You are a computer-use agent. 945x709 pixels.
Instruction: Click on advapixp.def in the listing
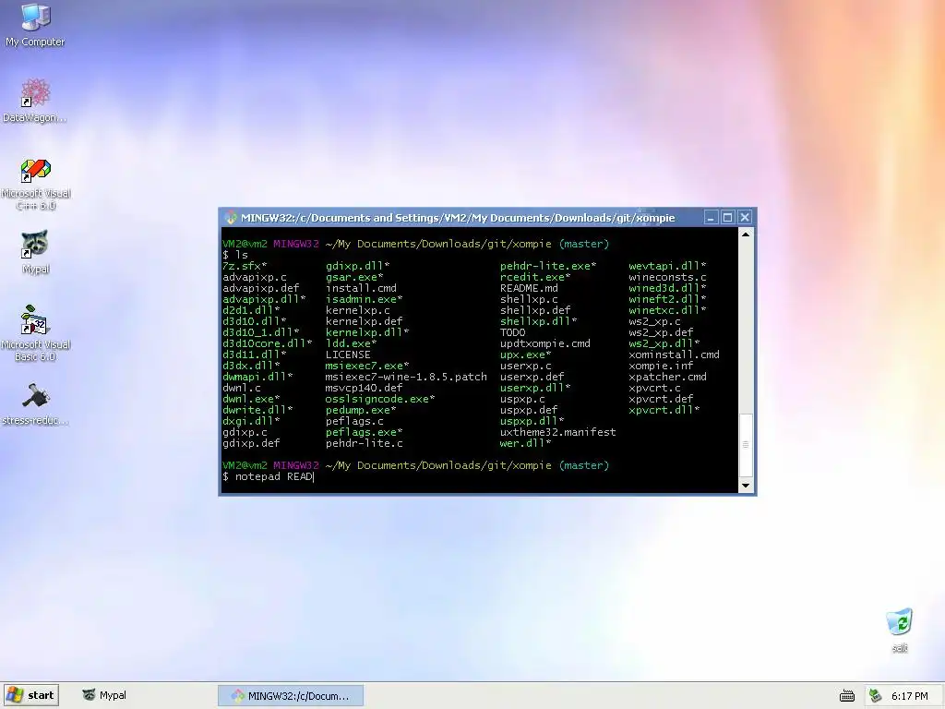261,288
